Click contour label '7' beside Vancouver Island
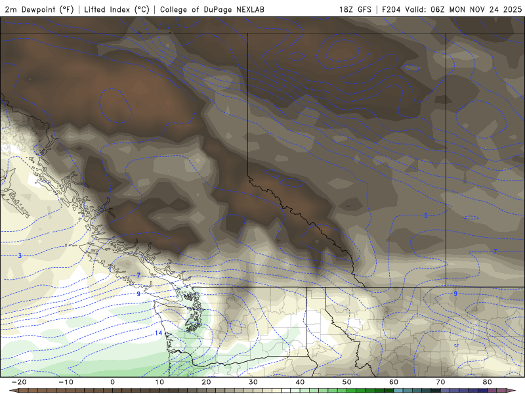 (x=138, y=275)
